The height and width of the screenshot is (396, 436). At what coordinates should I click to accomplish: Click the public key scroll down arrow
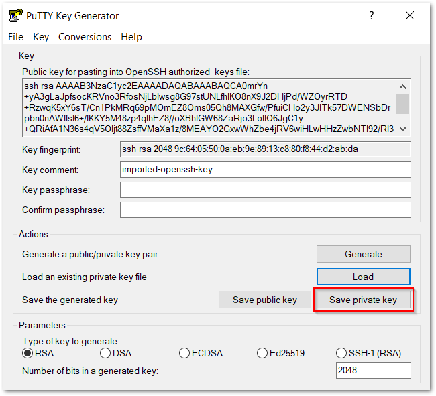tap(402, 129)
